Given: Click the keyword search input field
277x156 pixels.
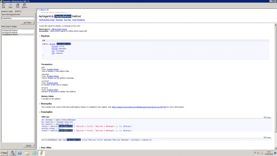Looking at the screenshot, I should click(18, 18).
